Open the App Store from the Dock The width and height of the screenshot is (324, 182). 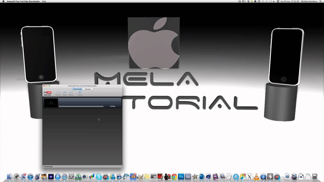[x=58, y=176]
